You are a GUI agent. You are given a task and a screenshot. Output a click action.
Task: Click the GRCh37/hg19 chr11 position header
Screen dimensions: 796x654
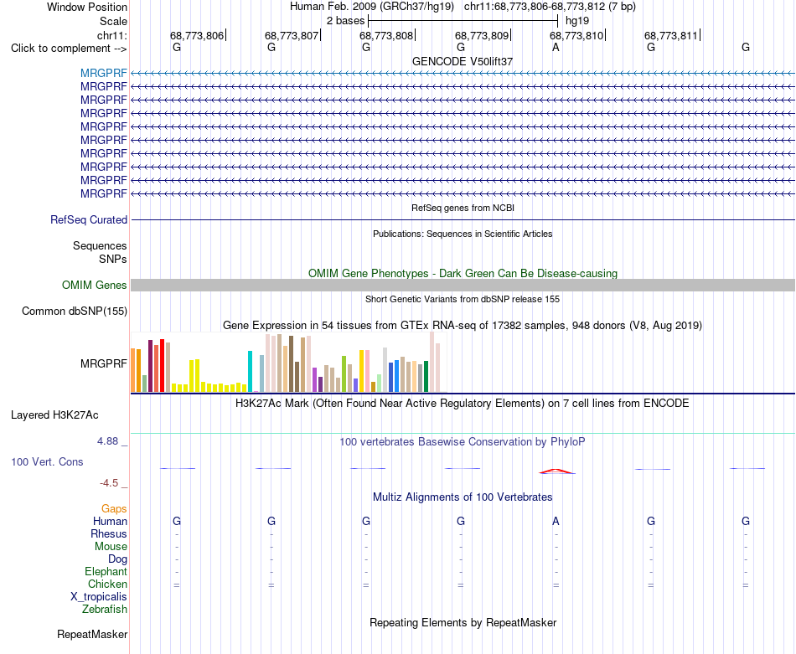[x=463, y=7]
